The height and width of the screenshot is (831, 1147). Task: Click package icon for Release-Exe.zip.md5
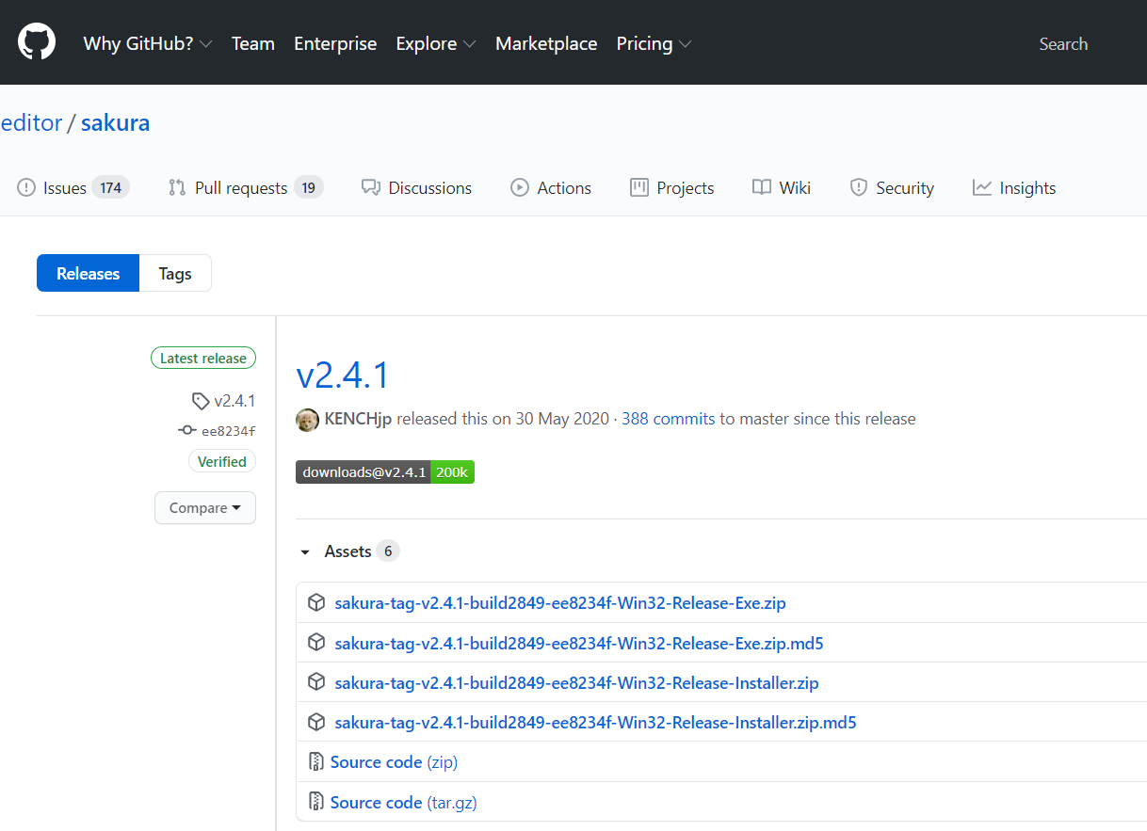point(317,643)
